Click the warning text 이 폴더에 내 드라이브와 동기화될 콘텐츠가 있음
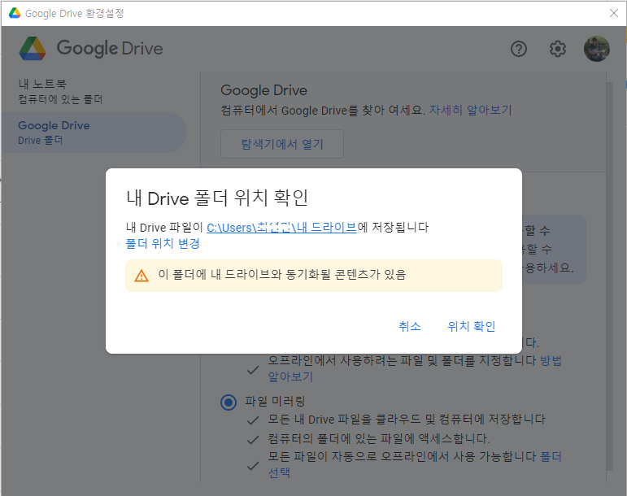Image resolution: width=627 pixels, height=496 pixels. (x=282, y=275)
